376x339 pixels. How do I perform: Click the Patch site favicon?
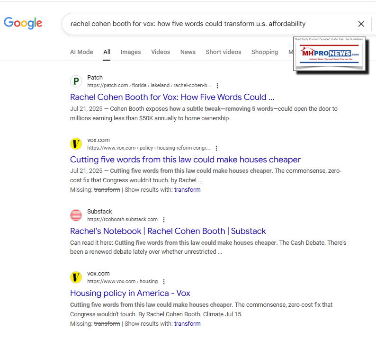(x=76, y=81)
